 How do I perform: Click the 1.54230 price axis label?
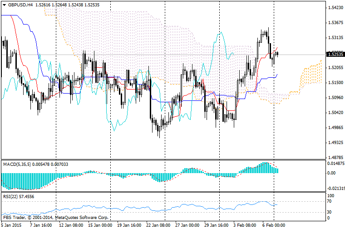[334, 8]
